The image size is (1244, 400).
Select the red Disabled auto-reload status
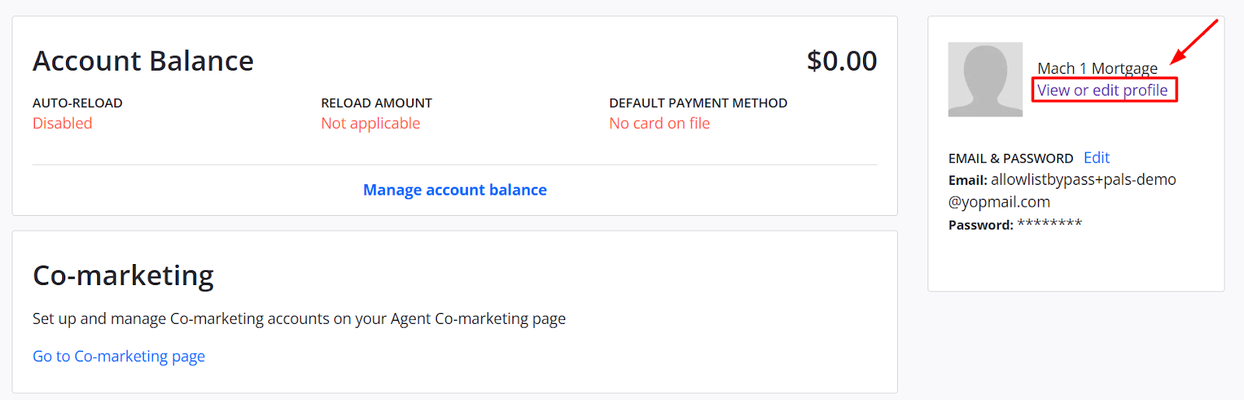click(x=62, y=123)
